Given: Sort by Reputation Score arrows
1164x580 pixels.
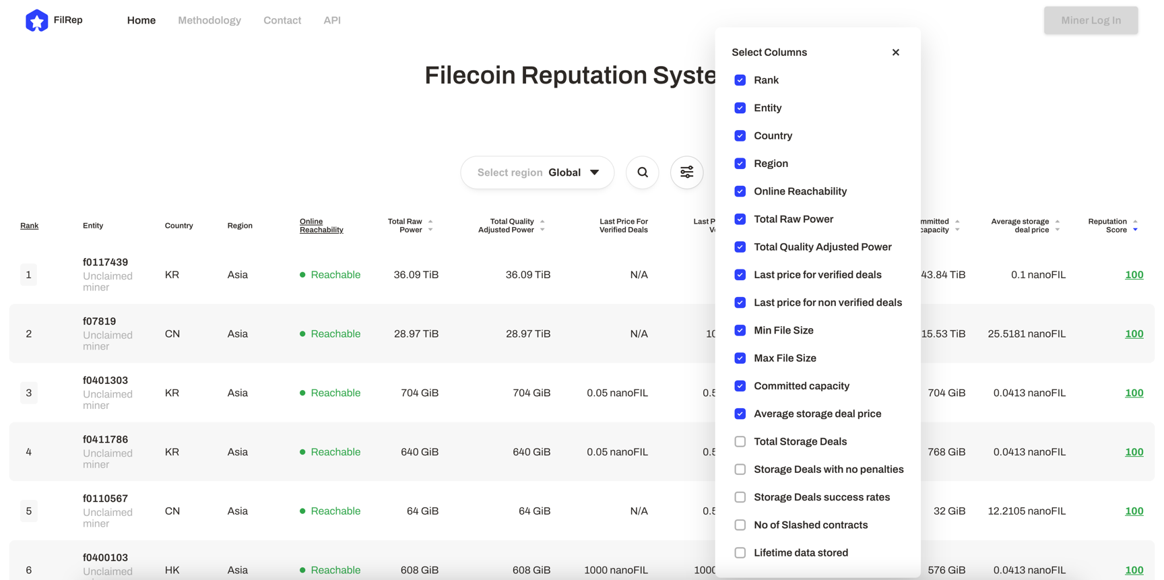Looking at the screenshot, I should (x=1135, y=226).
